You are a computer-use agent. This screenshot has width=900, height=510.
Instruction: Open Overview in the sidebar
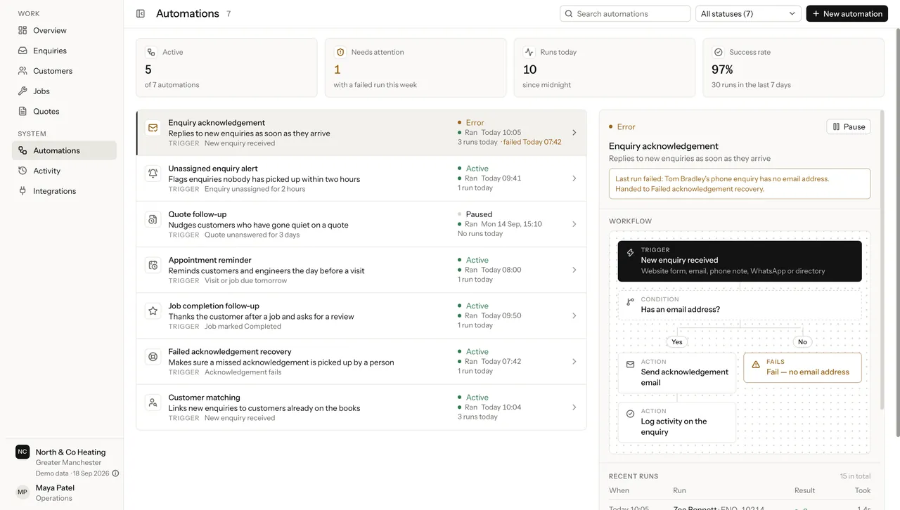click(64, 30)
